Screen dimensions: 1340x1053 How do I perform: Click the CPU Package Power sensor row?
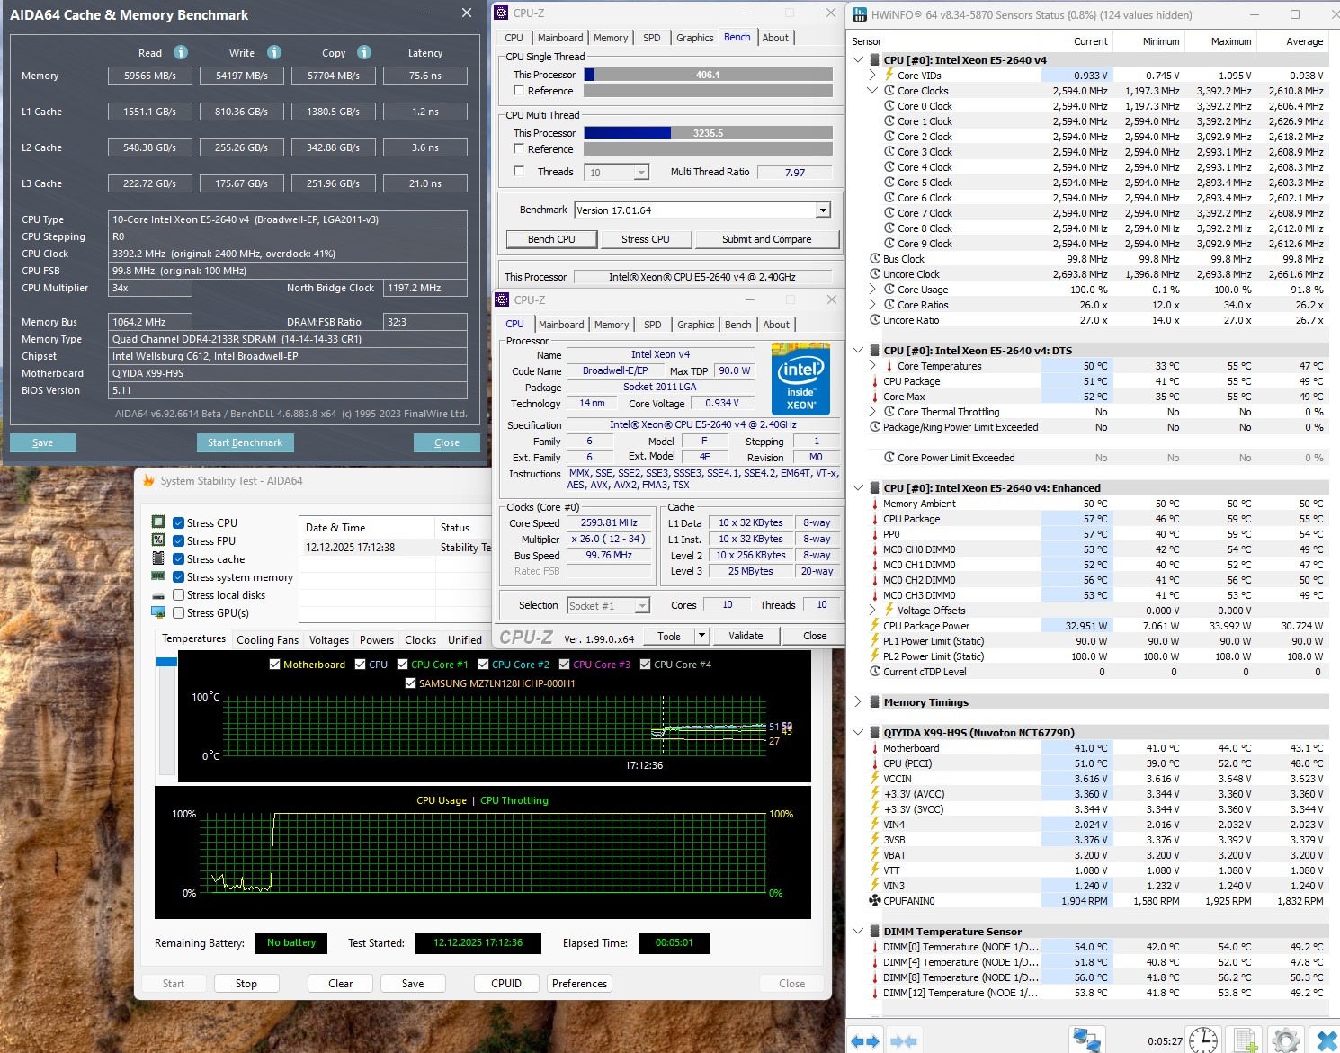click(926, 626)
